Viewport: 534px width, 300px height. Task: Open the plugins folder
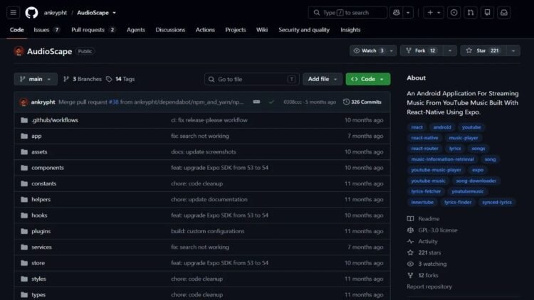(x=41, y=231)
